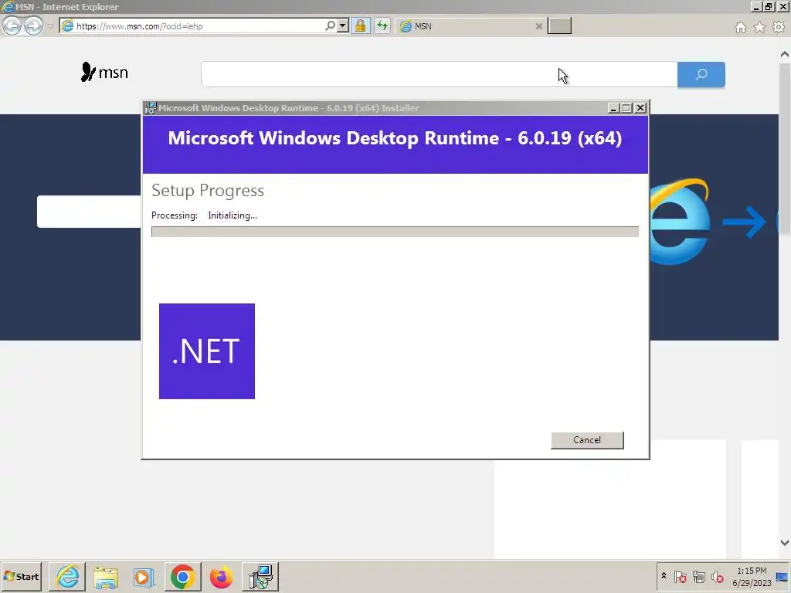Open the taskbar clock showing 1:15 PM

(x=752, y=576)
